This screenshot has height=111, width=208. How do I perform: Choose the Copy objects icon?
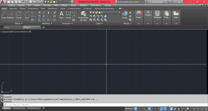pyautogui.click(x=39, y=16)
